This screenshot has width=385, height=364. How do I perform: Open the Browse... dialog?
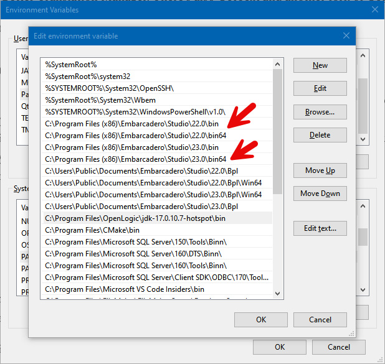click(x=320, y=112)
